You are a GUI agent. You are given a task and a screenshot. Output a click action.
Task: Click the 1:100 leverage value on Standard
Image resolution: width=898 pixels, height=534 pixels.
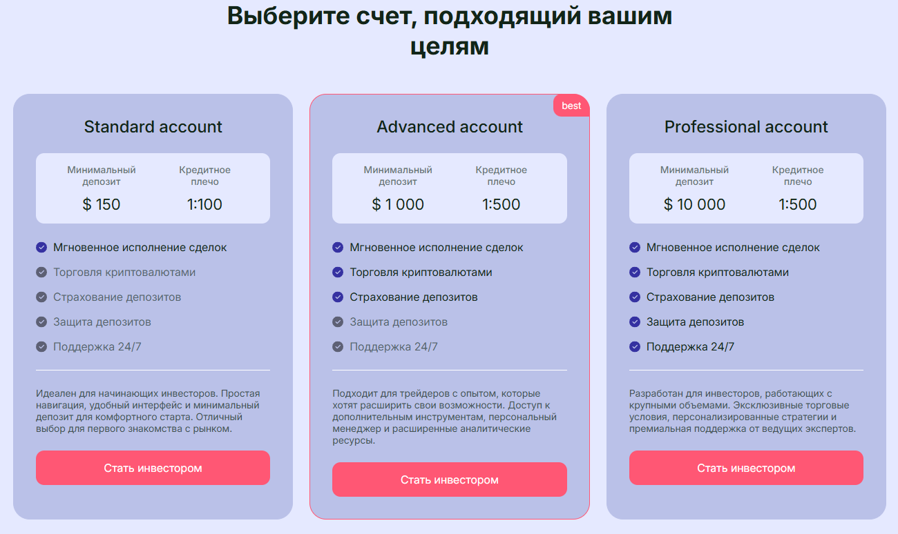[204, 204]
